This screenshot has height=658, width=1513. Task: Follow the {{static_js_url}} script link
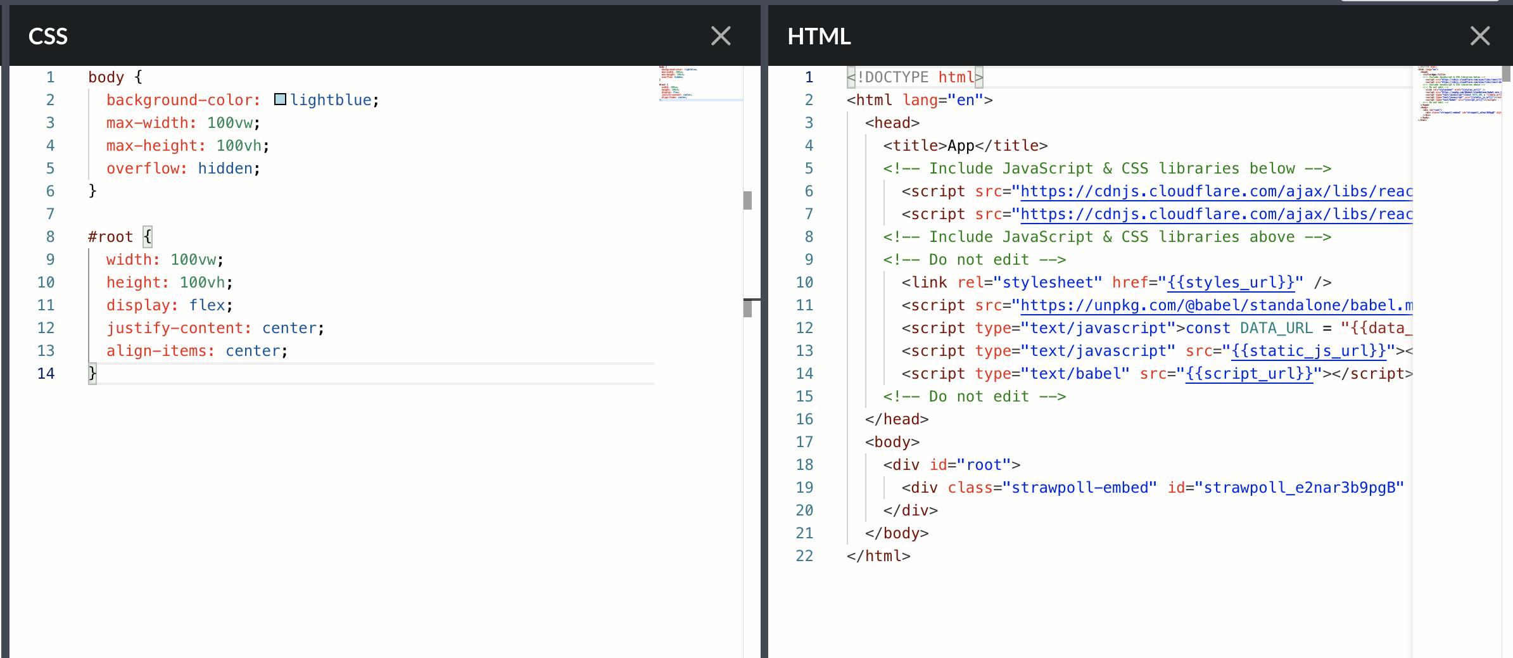[x=1308, y=351]
